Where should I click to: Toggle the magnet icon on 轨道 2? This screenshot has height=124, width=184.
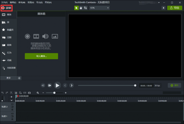[x=12, y=107]
